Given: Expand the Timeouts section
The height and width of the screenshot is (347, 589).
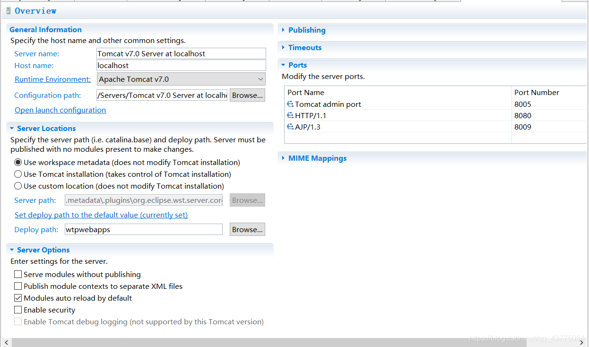Looking at the screenshot, I should (x=283, y=47).
